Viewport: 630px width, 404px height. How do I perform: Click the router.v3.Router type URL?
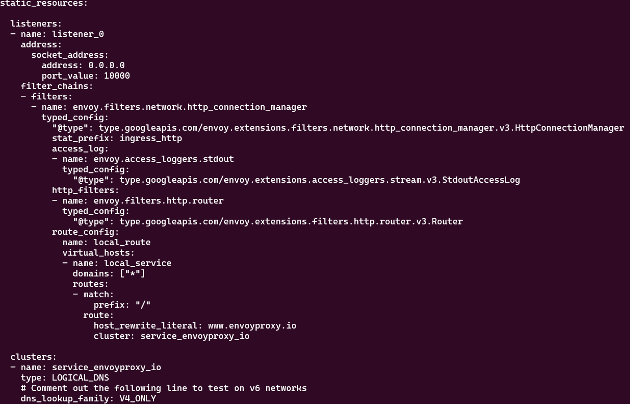click(291, 221)
